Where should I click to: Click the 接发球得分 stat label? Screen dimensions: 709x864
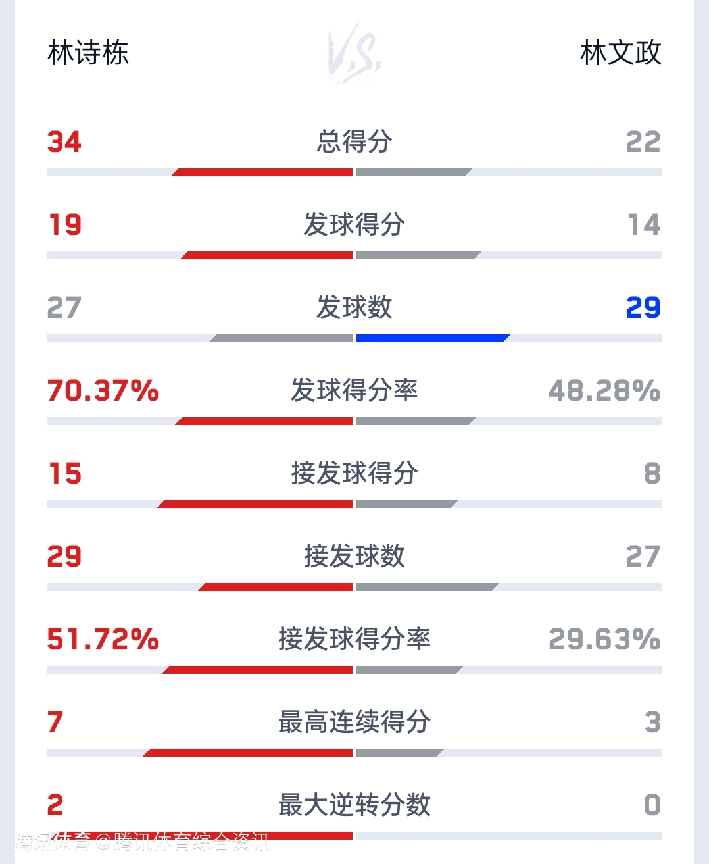354,473
